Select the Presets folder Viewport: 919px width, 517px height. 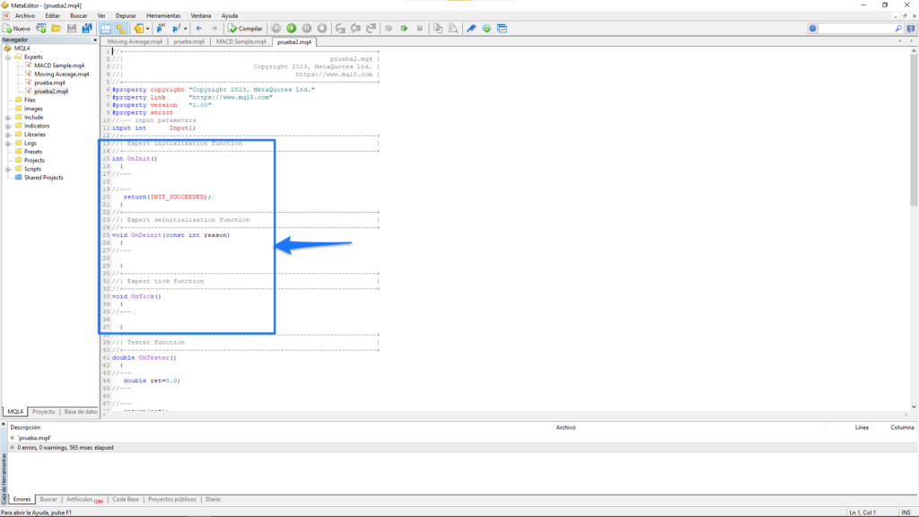tap(33, 152)
